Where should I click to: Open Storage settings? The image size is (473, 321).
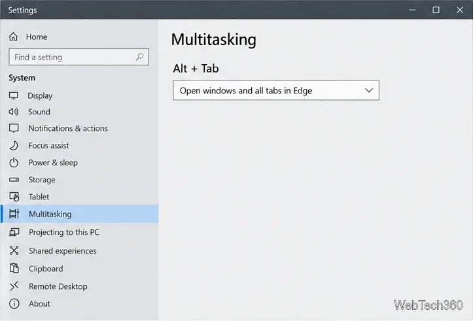click(x=42, y=180)
